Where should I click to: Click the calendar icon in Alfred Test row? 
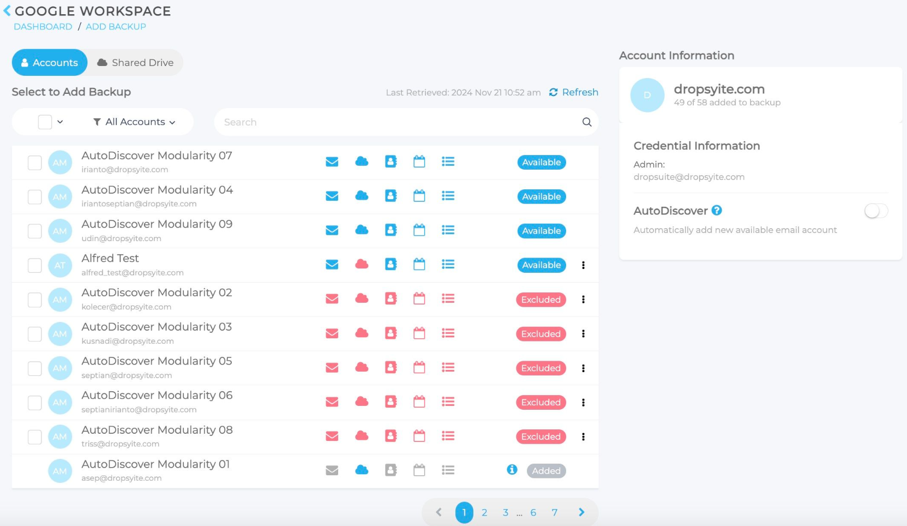[419, 265]
